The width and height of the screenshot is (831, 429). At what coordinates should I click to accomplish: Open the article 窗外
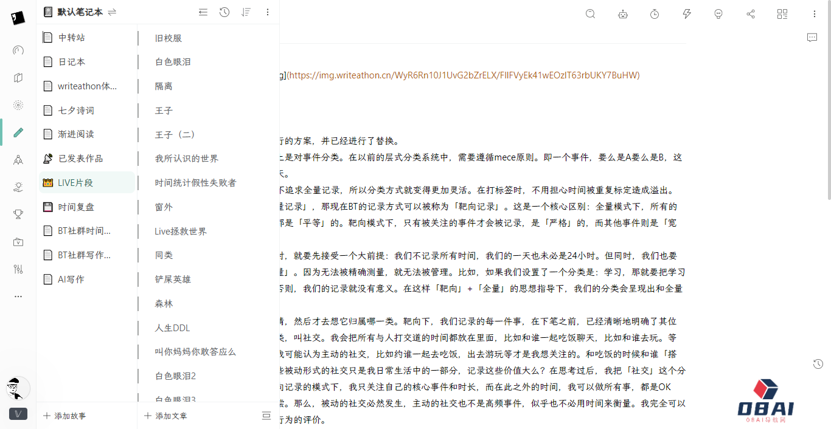(x=164, y=207)
